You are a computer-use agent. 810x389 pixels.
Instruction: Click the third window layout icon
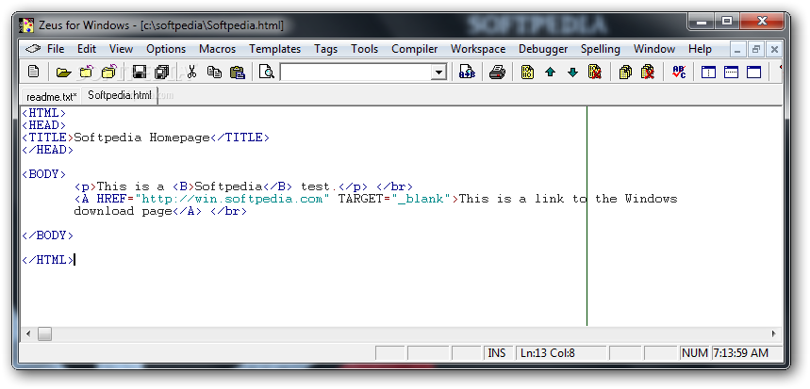[754, 72]
